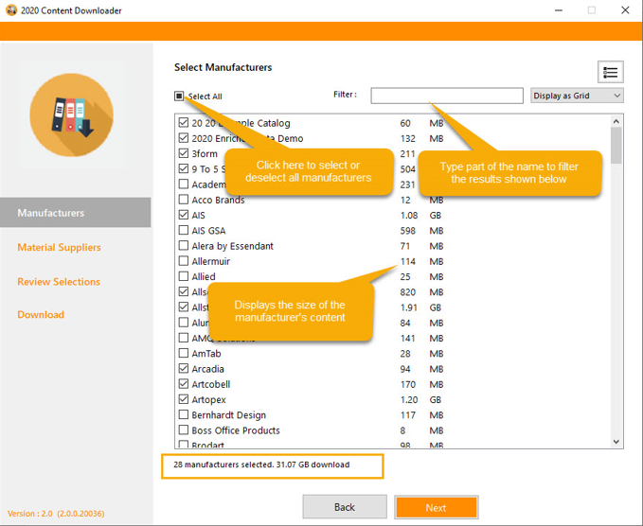643x526 pixels.
Task: Click the 'Artcobell' manufacturer name
Action: click(x=211, y=384)
